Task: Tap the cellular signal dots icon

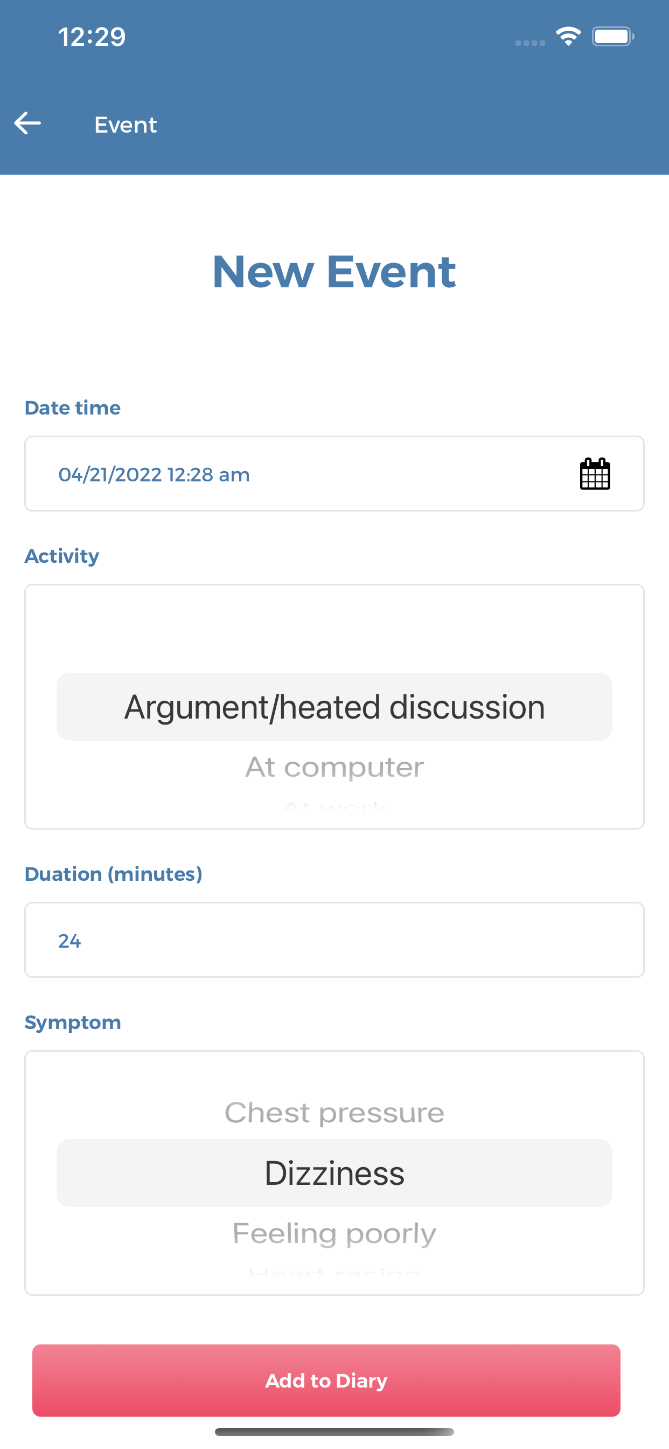Action: 530,43
